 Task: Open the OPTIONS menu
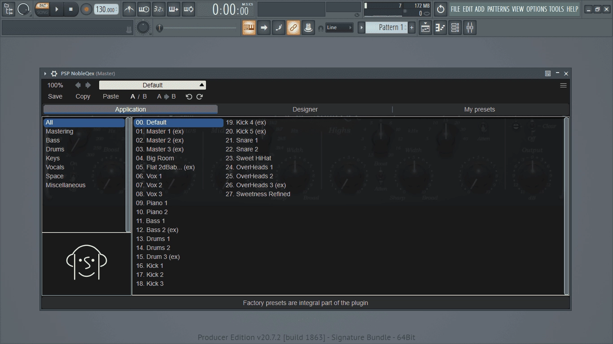click(537, 9)
